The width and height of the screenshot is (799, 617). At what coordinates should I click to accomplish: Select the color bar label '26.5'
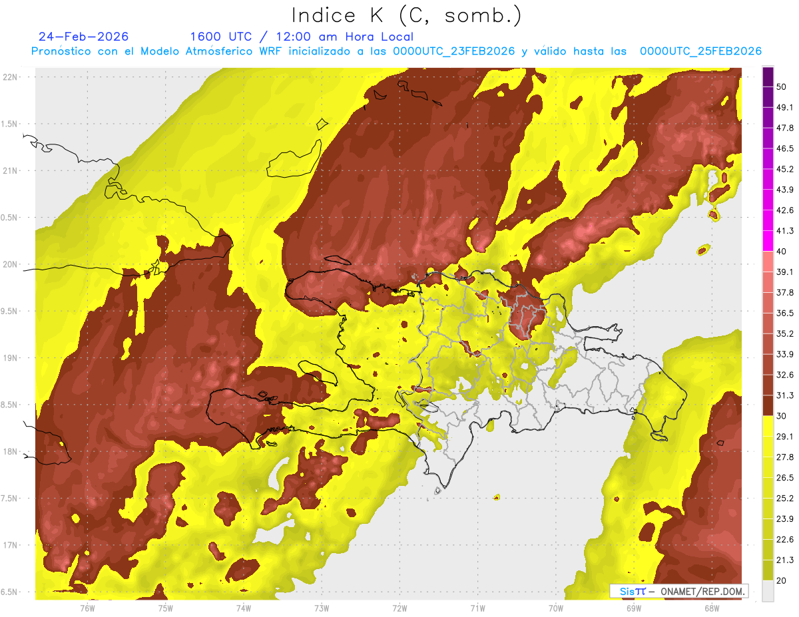click(784, 478)
